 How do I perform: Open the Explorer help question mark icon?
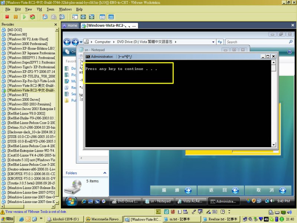coord(290,52)
